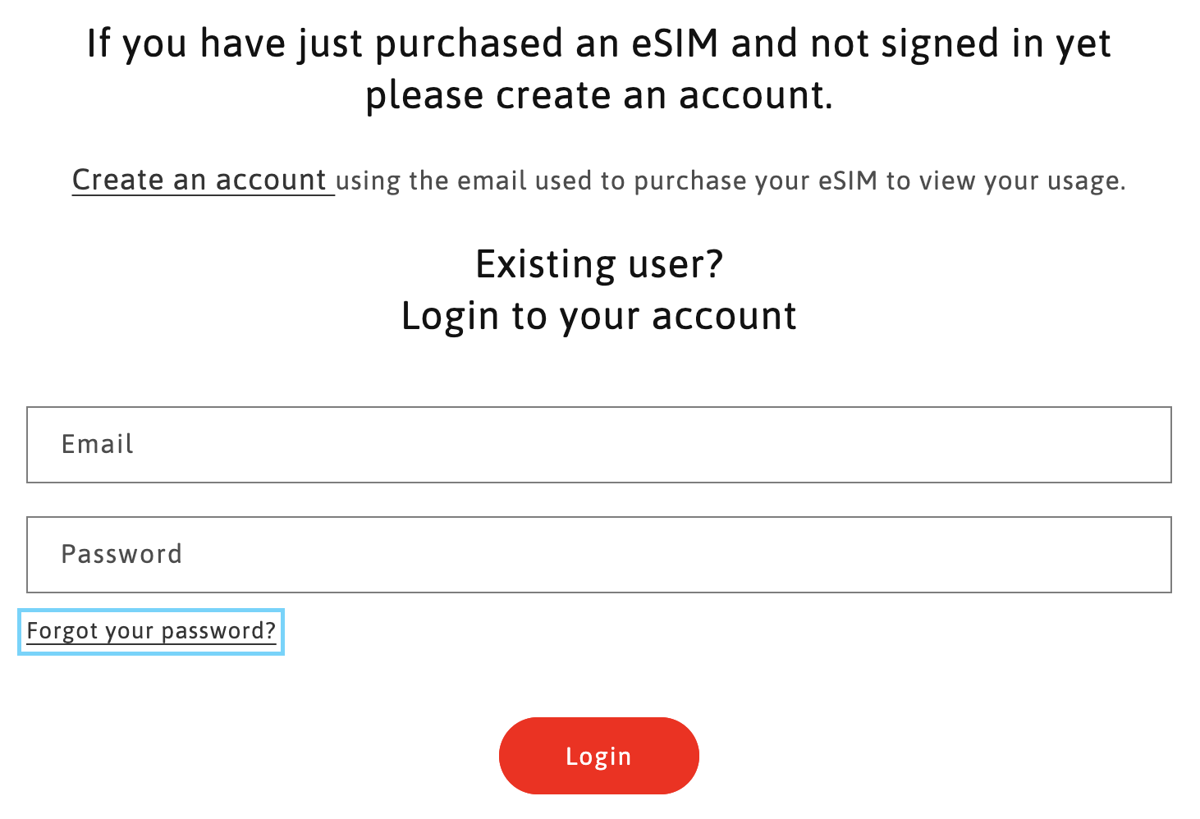1200x819 pixels.
Task: Click the eSIM purchase notice heading
Action: point(599,43)
